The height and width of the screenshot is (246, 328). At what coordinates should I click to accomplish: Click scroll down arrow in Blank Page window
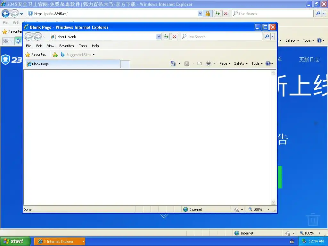coord(274,202)
